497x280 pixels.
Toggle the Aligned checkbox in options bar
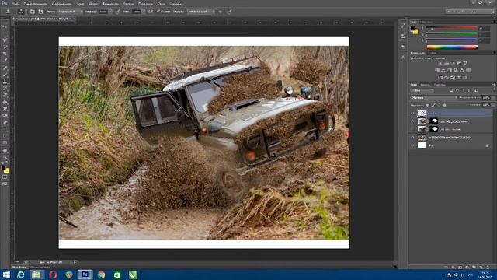158,12
